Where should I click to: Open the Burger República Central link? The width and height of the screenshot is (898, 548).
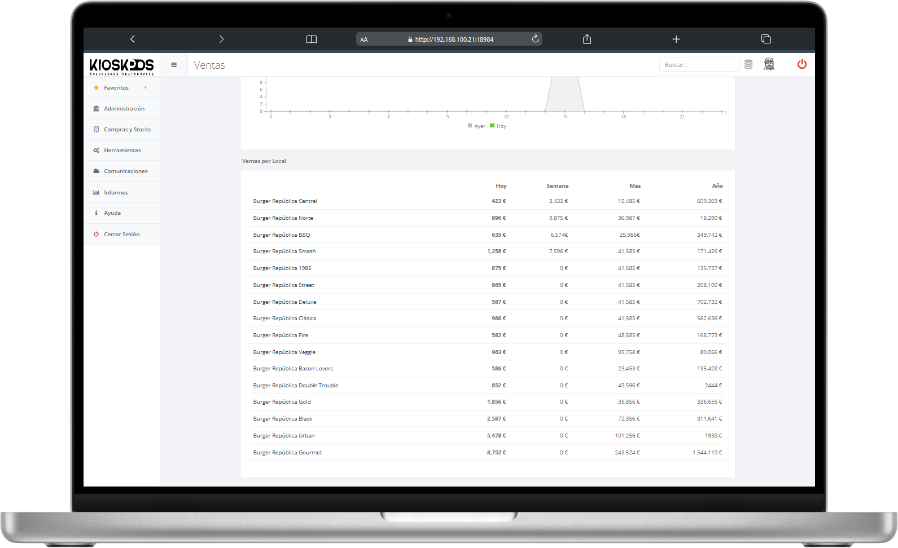(x=285, y=201)
